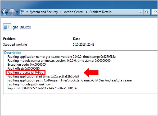Screen dimensions: 158x116
Task: Select the 'Faulting application name' line
Action: (x=61, y=57)
